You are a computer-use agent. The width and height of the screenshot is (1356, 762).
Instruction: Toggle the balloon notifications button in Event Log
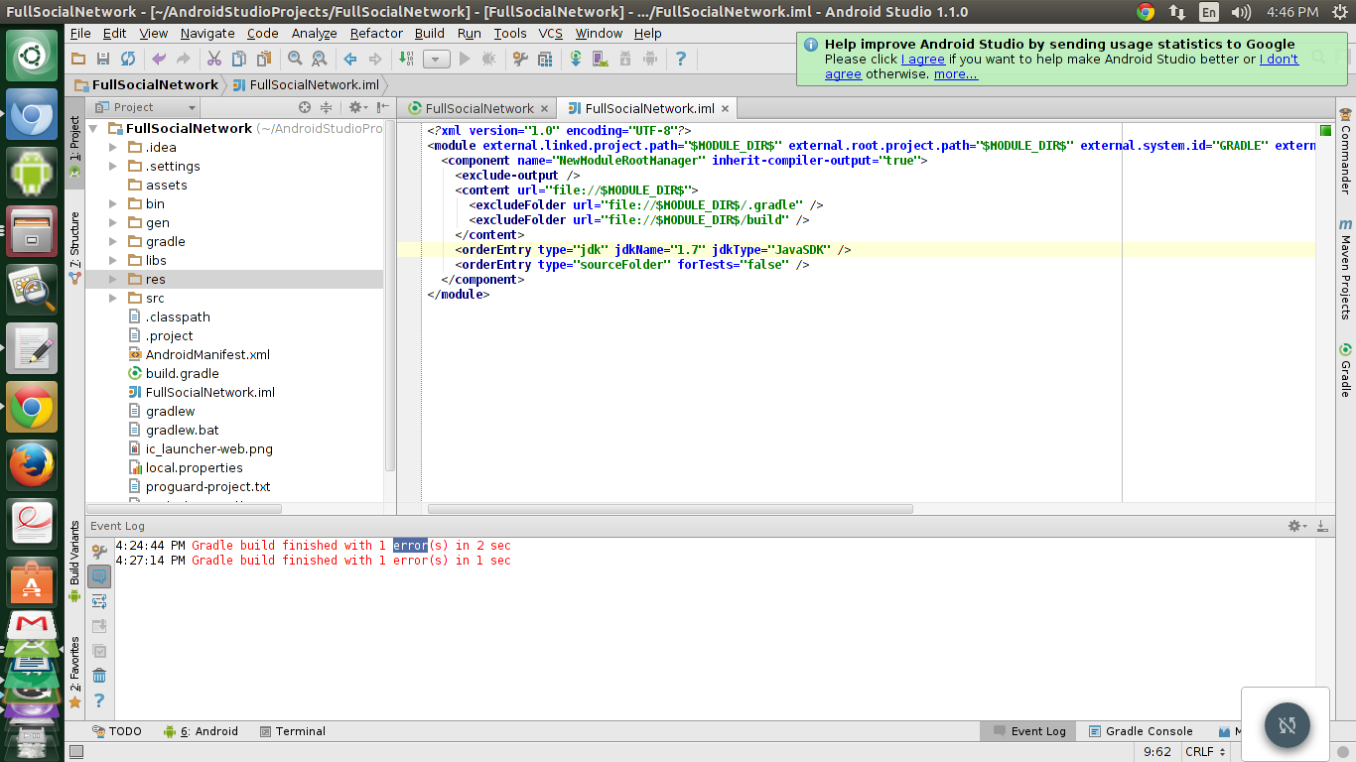click(x=99, y=576)
